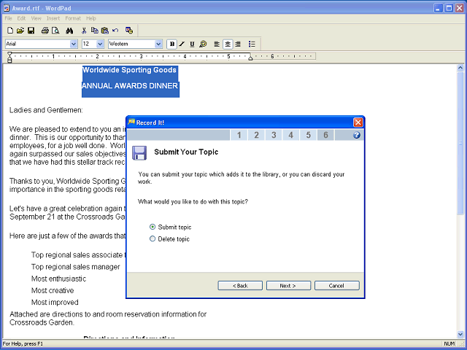Go to wizard step 2

256,135
